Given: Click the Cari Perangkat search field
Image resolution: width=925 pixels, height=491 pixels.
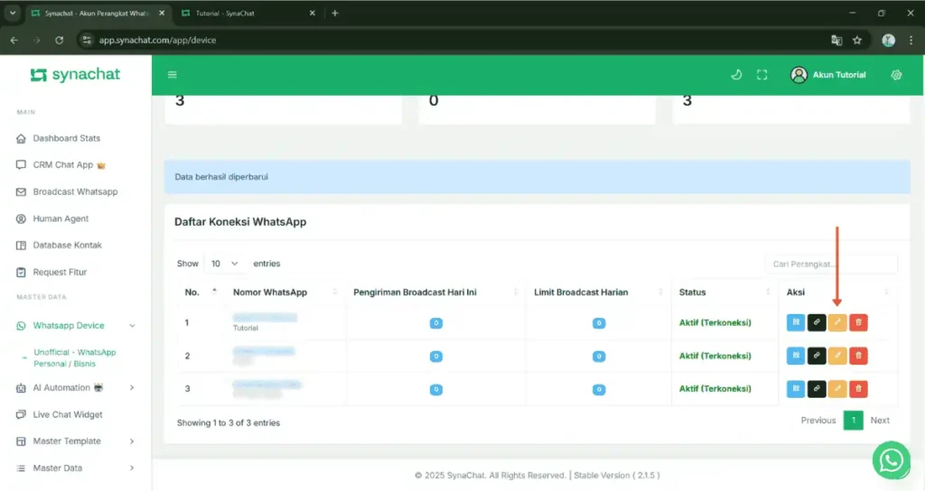Looking at the screenshot, I should (831, 264).
